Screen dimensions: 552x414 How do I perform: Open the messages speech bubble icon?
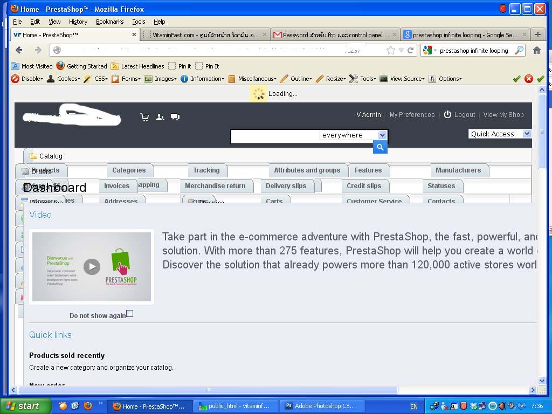pyautogui.click(x=175, y=117)
